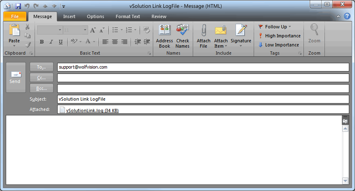Image resolution: width=355 pixels, height=191 pixels.
Task: Open the Options tab
Action: [96, 16]
